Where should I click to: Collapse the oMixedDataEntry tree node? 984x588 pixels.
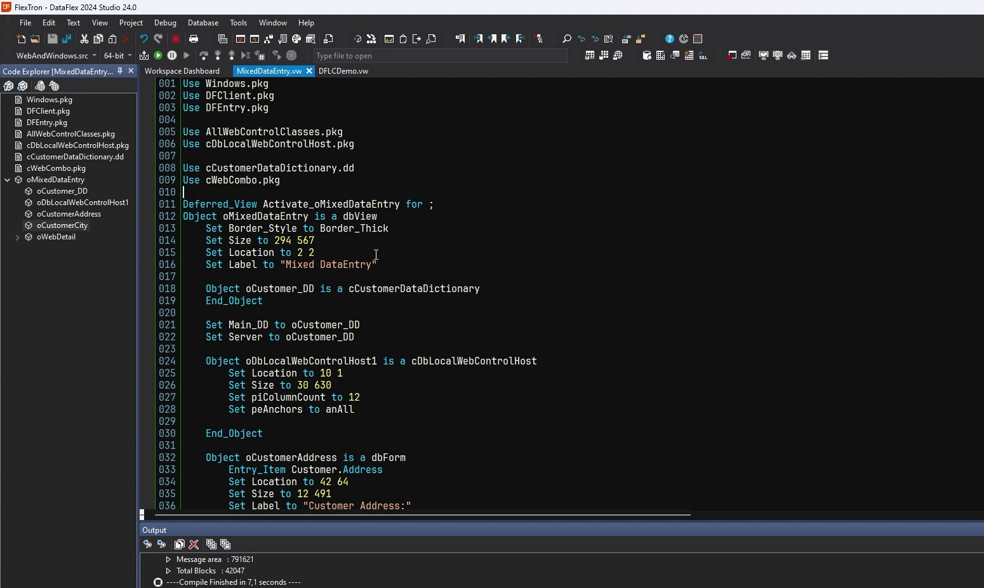tap(8, 180)
